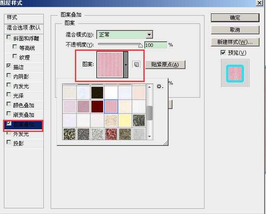Select the red granite rock pattern swatch
The image size is (266, 214).
(111, 133)
